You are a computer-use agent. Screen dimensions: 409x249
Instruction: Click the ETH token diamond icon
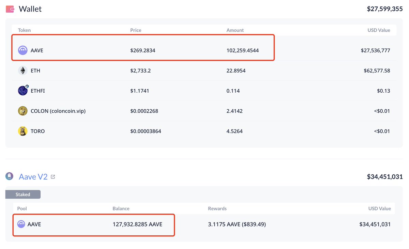point(23,71)
